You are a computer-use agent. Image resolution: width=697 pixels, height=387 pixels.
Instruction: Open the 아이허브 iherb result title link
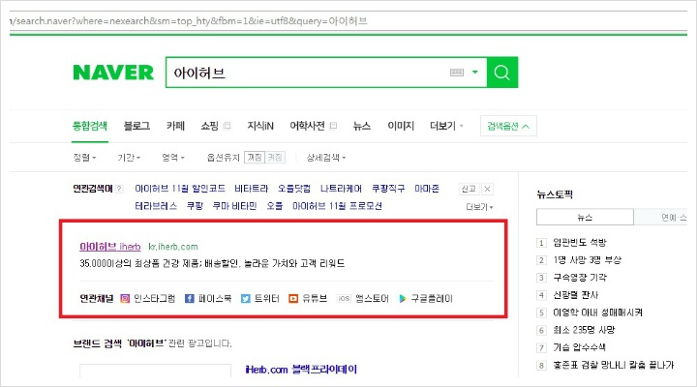110,246
